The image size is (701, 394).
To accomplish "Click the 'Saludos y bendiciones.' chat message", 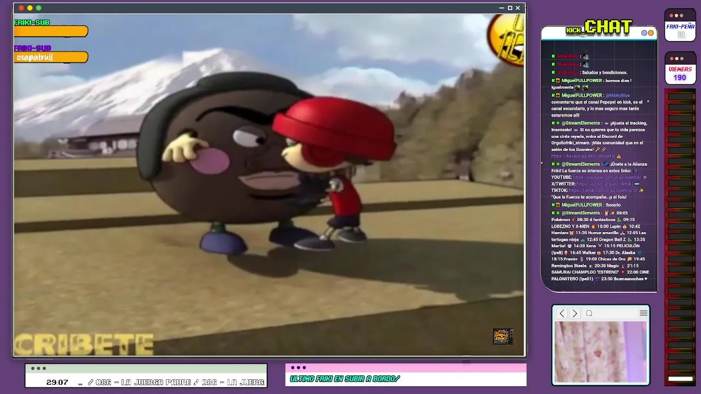I will (605, 72).
